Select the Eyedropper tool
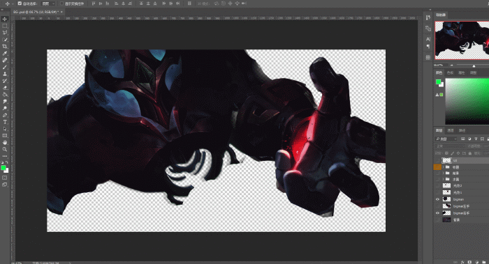489x264 pixels. pyautogui.click(x=5, y=53)
